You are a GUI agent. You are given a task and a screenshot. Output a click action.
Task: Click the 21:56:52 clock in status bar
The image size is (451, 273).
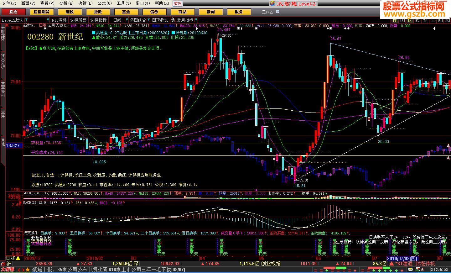(440, 270)
